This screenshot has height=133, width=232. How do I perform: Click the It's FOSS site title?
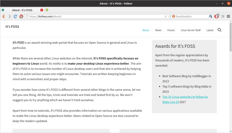(12, 27)
